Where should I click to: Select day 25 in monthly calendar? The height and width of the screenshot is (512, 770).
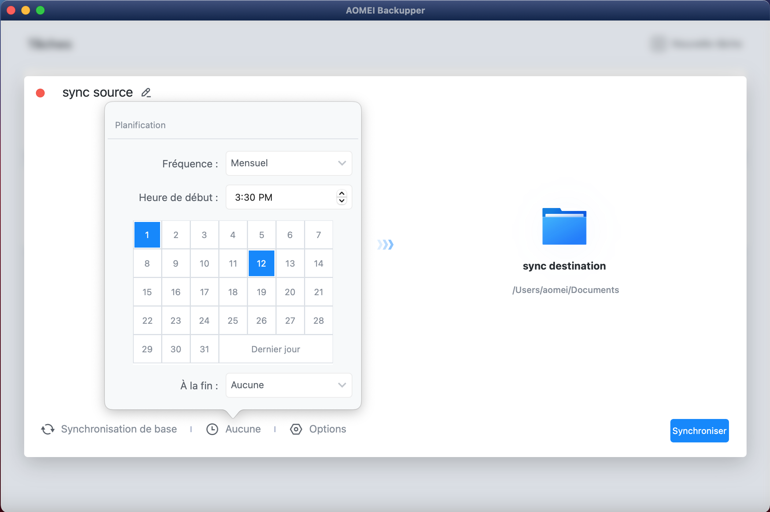[233, 320]
